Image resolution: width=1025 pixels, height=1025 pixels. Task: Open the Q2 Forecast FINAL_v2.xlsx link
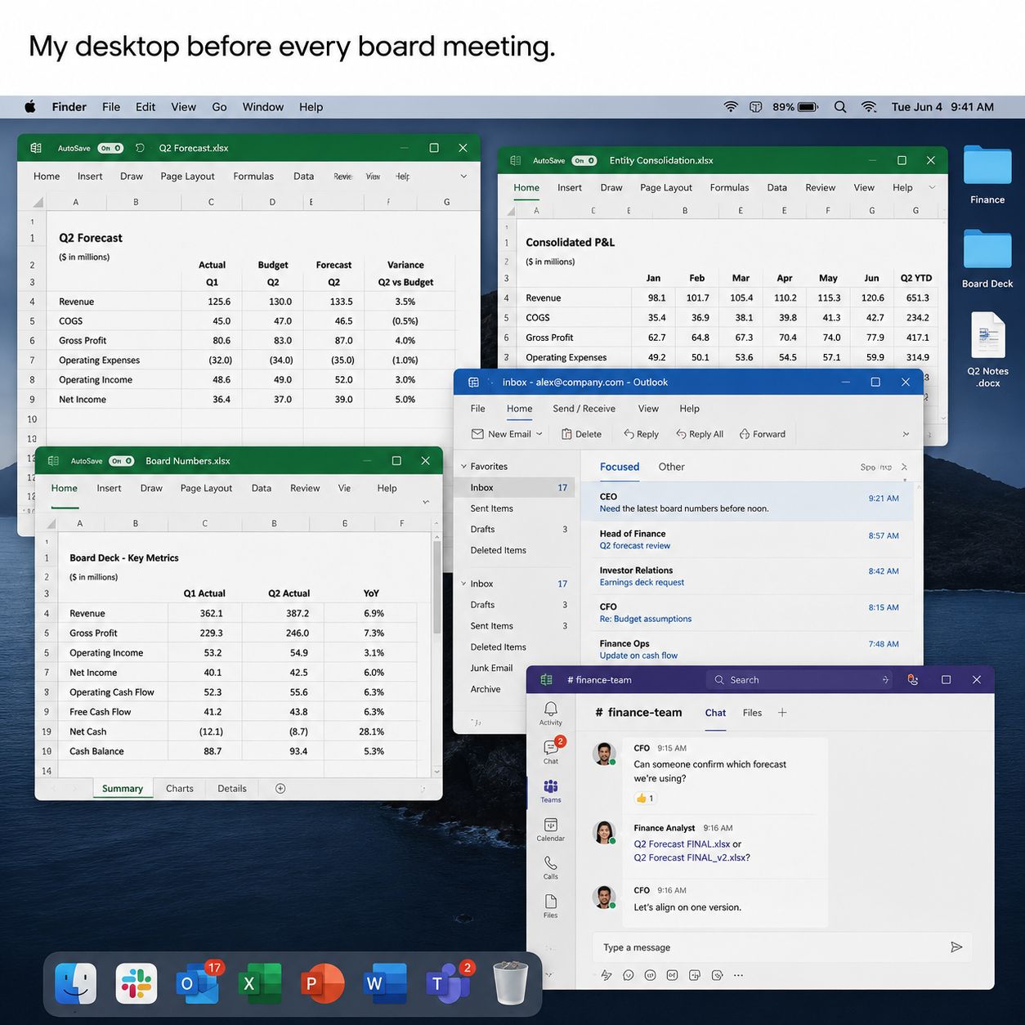[x=692, y=857]
